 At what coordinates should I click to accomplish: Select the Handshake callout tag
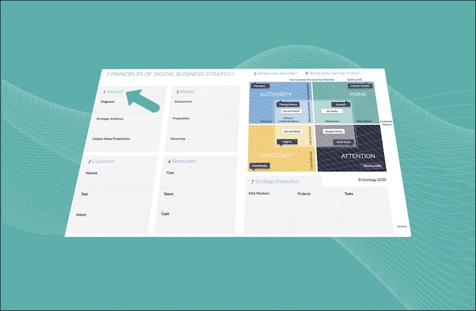259,165
